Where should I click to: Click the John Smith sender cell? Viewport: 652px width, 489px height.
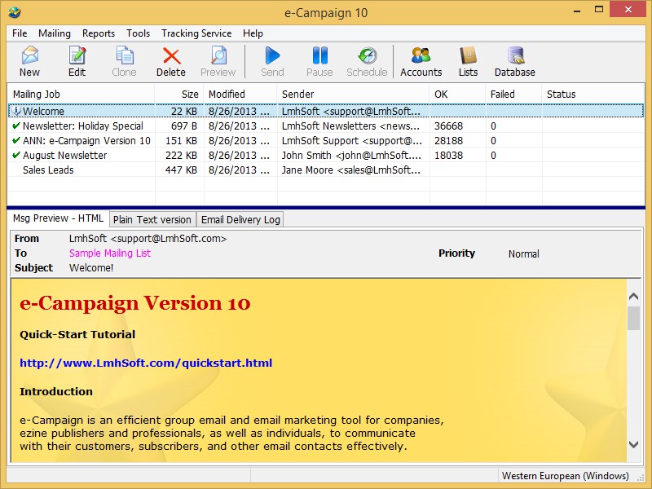(351, 155)
